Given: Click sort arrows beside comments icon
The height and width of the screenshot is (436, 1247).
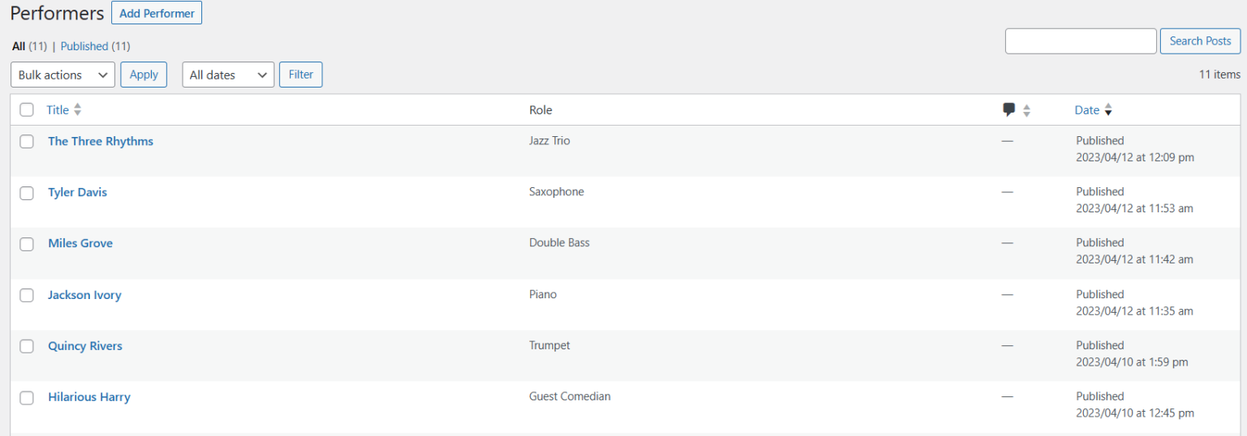Looking at the screenshot, I should pyautogui.click(x=1026, y=110).
